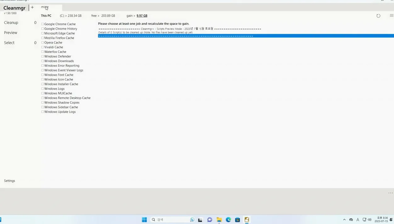Check the Mozilla Firefox Cache option

coord(42,38)
